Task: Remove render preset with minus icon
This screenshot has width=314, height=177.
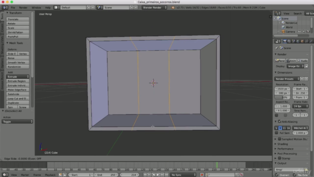Action: (x=306, y=79)
